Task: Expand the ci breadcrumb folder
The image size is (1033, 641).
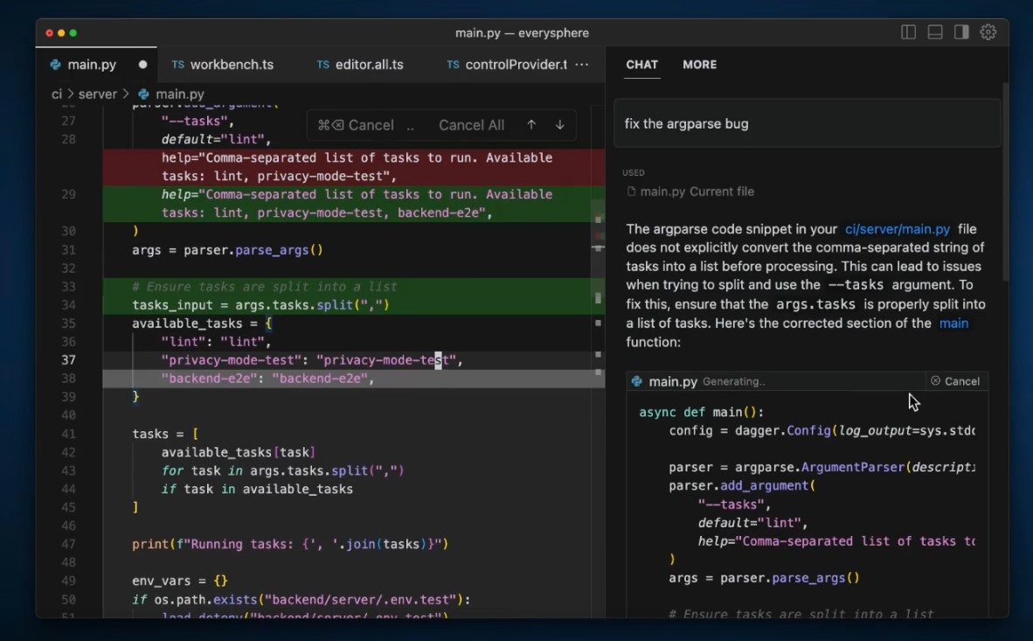Action: point(57,94)
